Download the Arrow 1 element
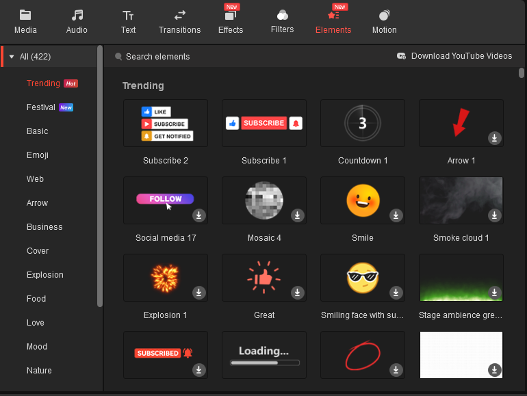The width and height of the screenshot is (527, 396). tap(494, 138)
